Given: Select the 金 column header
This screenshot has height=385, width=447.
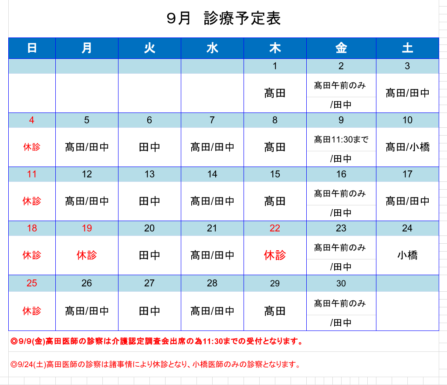Looking at the screenshot, I should [341, 48].
